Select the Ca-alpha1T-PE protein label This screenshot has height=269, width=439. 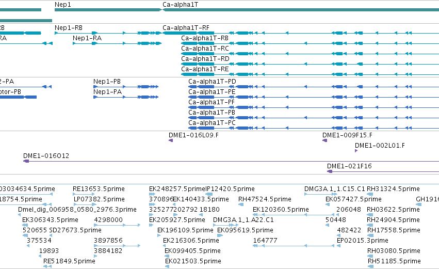(212, 92)
